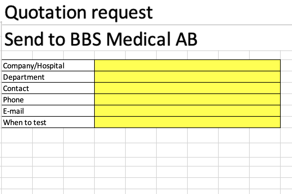Select the "Send to BBS Medical AB" heading
This screenshot has height=194, width=292.
click(101, 39)
